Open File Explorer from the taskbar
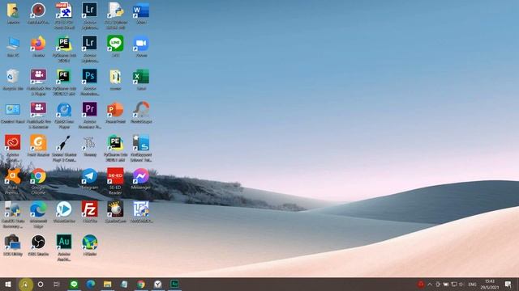519x291 pixels. point(107,284)
